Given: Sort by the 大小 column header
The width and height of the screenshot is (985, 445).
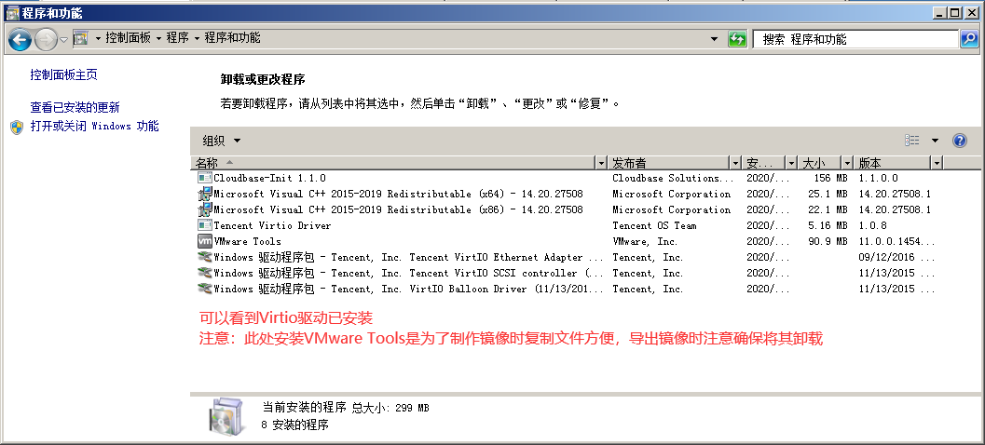Looking at the screenshot, I should tap(820, 163).
